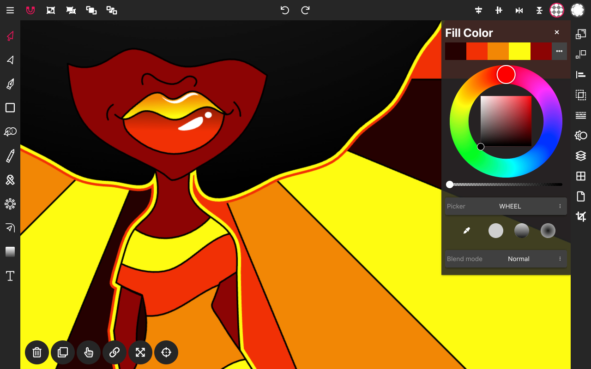Screen dimensions: 591x369
Task: Click the rectangle frame icon in top bar
Action: [51, 10]
